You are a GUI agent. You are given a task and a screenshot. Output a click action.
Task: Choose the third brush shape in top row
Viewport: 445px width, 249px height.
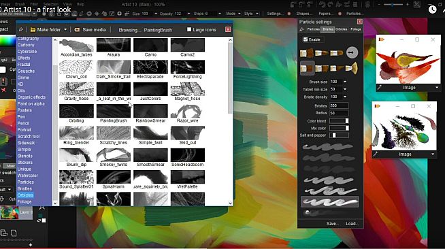click(x=337, y=53)
